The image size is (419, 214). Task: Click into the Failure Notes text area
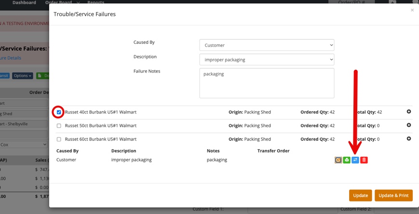(266, 83)
